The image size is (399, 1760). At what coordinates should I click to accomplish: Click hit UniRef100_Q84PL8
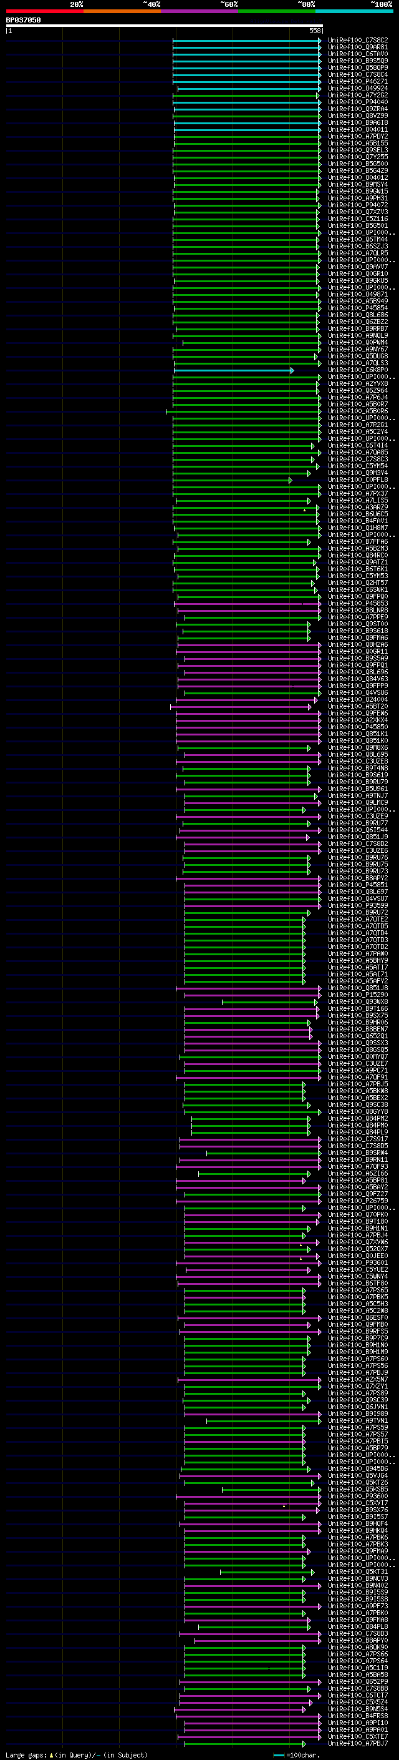click(x=358, y=1627)
